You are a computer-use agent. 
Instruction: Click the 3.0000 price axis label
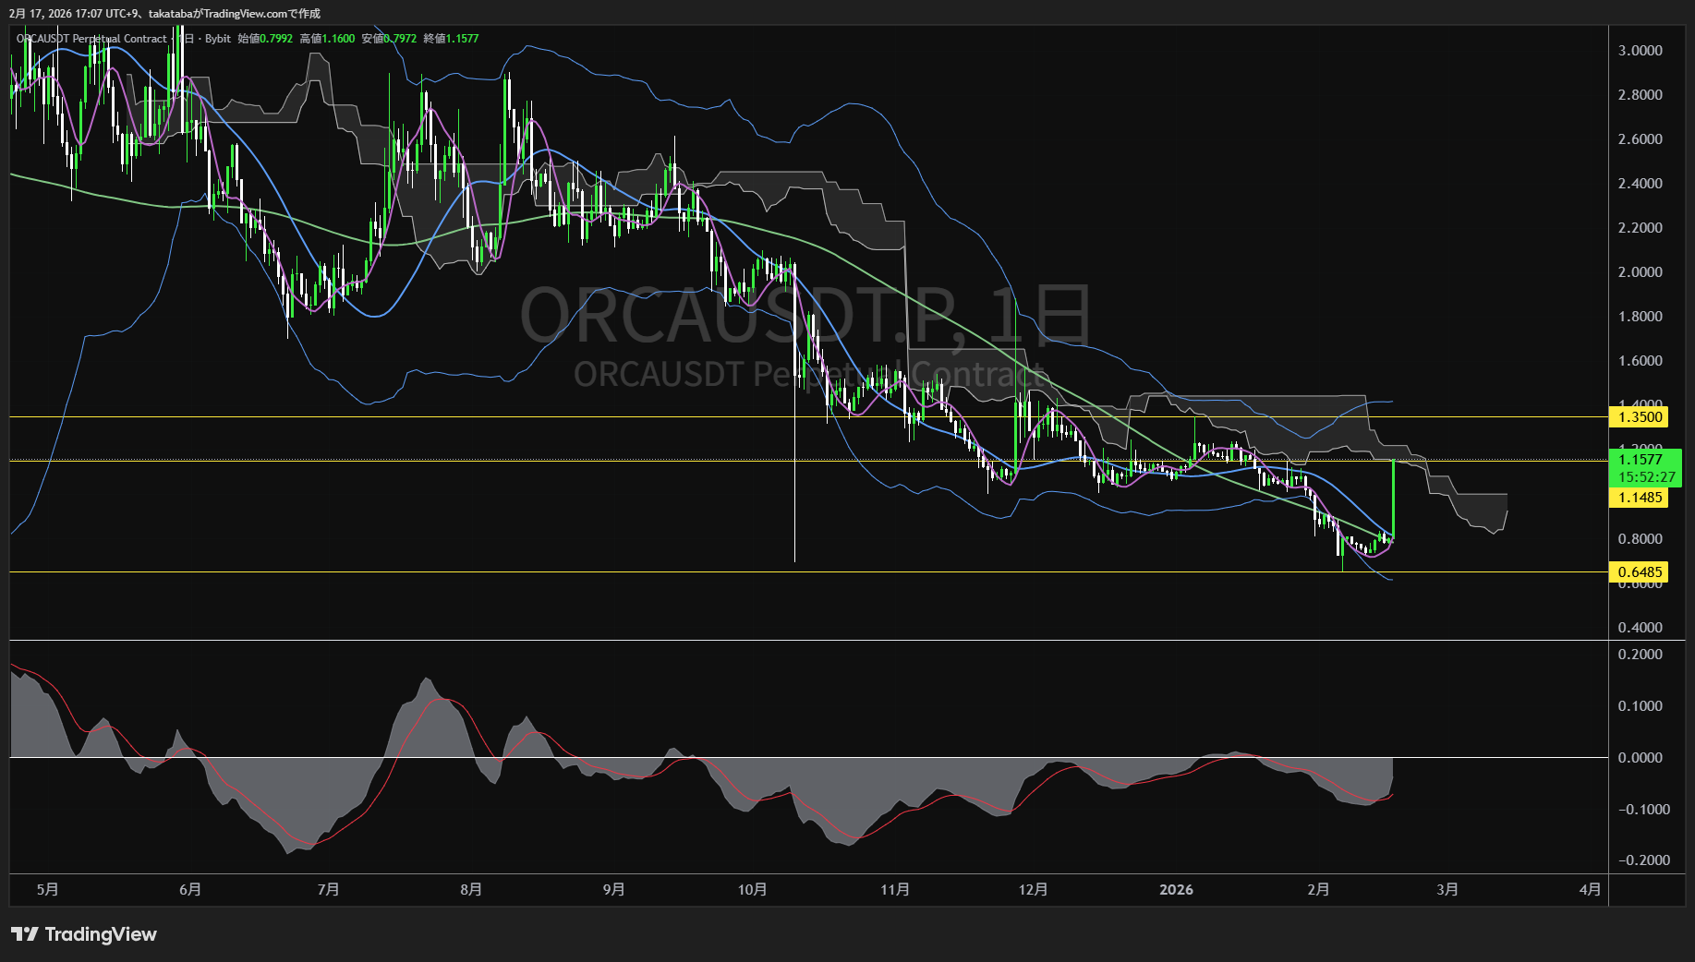pyautogui.click(x=1640, y=51)
